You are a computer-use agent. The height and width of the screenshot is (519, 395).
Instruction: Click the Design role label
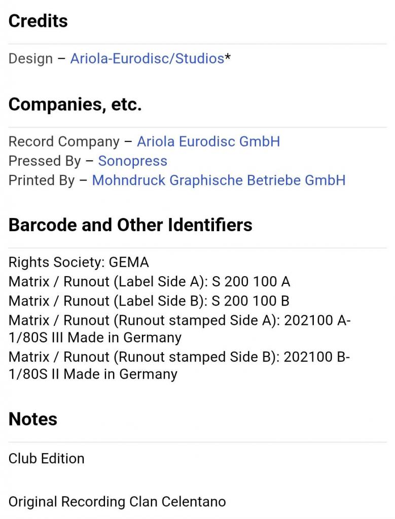click(30, 59)
